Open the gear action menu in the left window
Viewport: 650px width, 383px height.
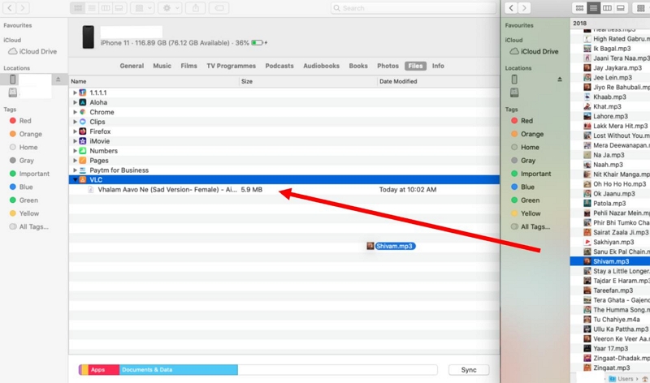pyautogui.click(x=170, y=8)
